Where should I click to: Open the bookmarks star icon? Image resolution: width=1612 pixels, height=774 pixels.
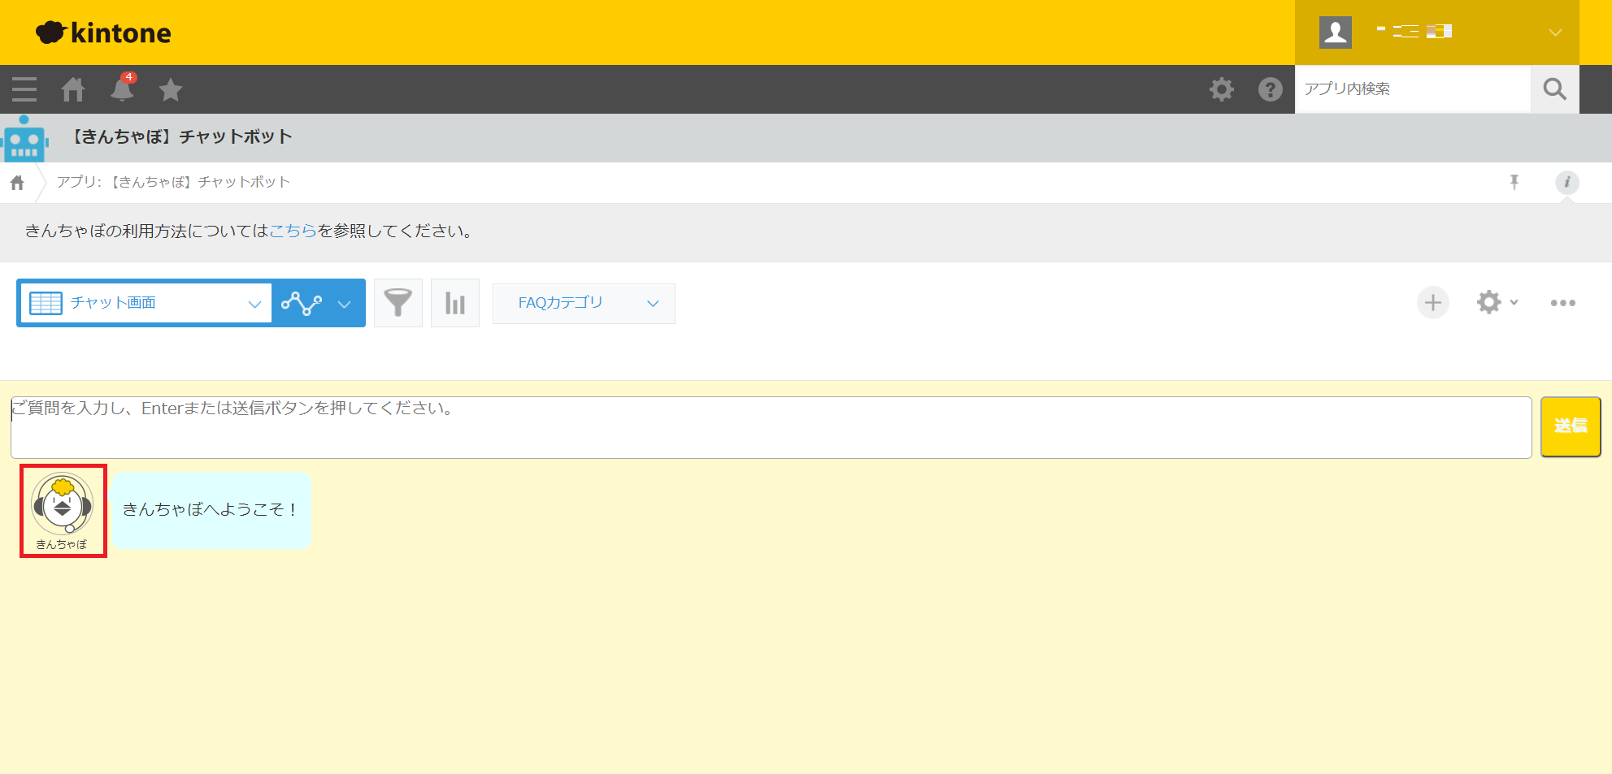click(171, 89)
